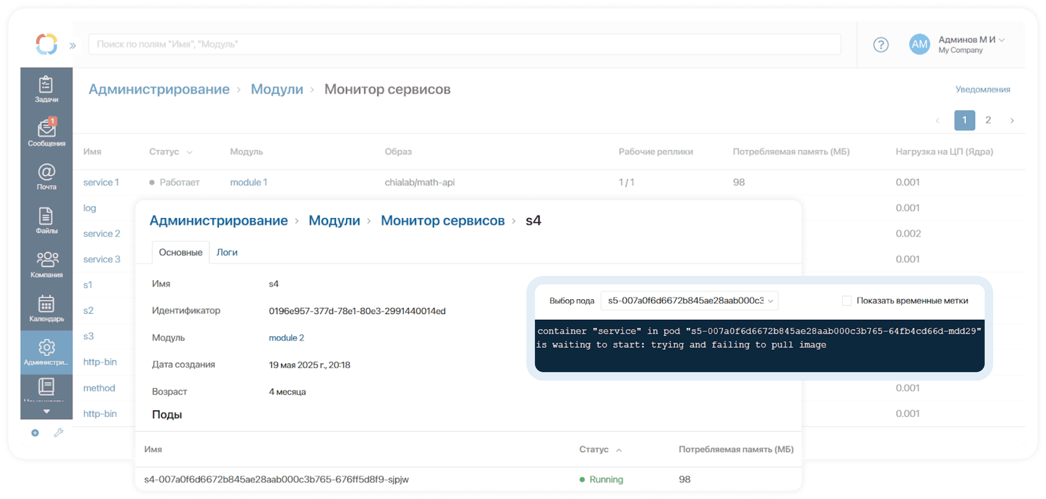
Task: Enable the Показать временные метки checkbox
Action: point(847,301)
